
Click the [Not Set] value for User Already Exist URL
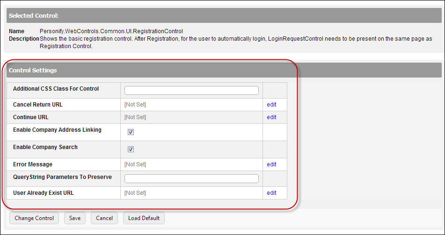coord(135,193)
